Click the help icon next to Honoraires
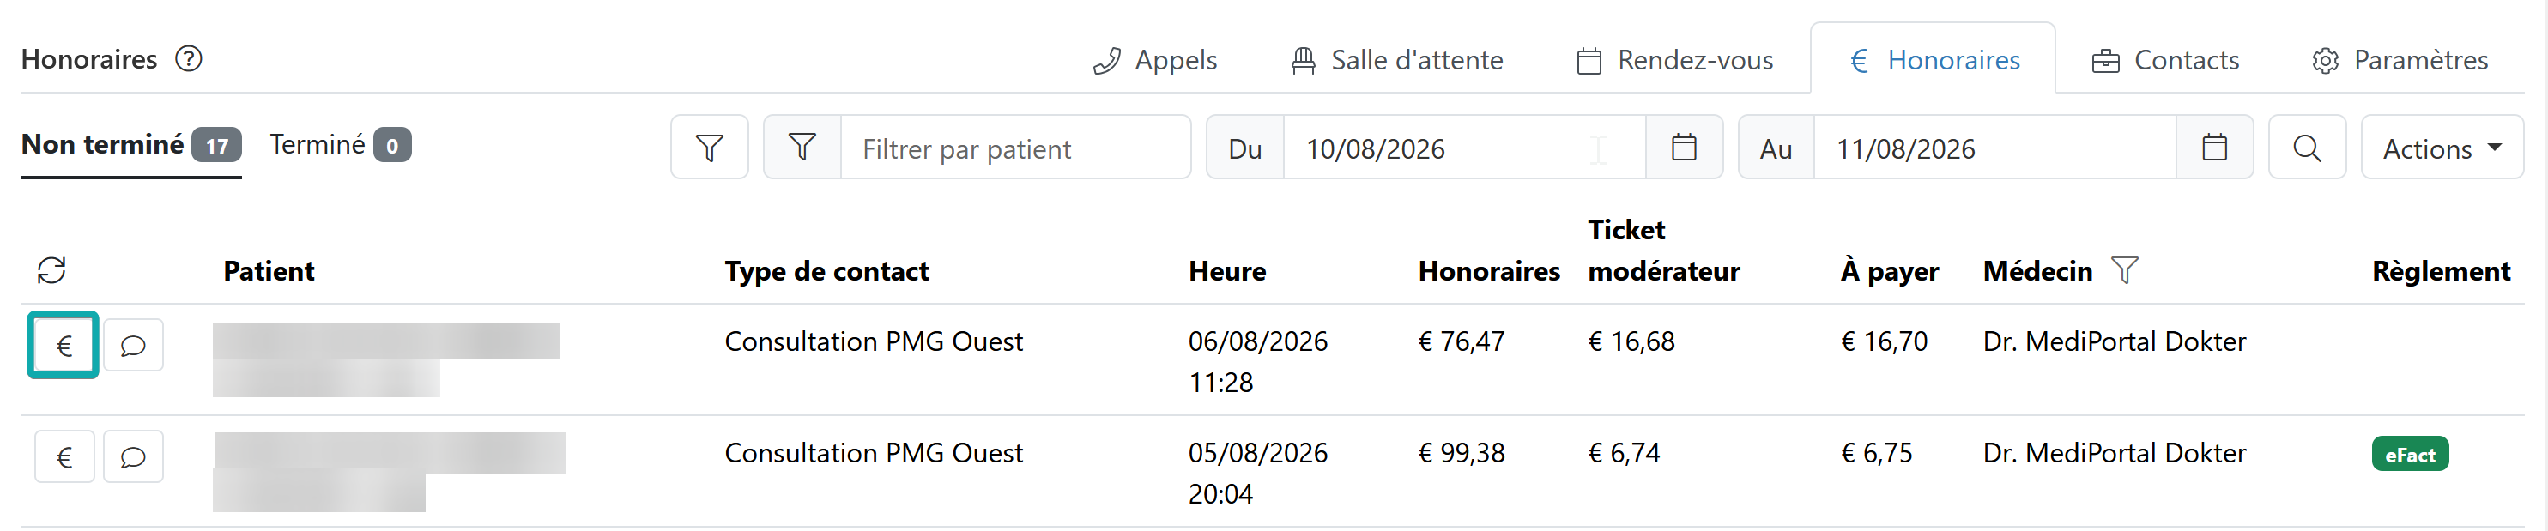Screen dimensions: 2548x531 coord(189,59)
